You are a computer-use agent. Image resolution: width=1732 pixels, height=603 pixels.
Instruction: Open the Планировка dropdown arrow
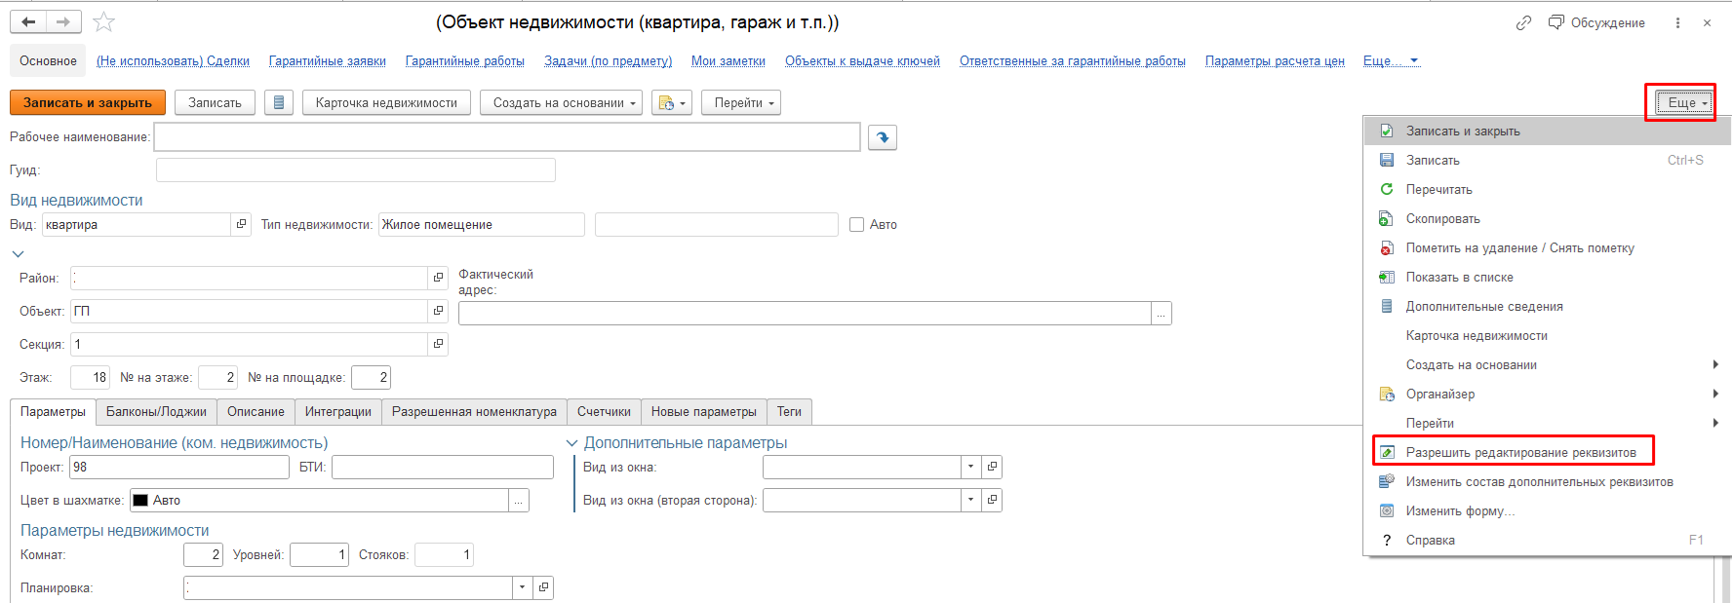(x=522, y=587)
